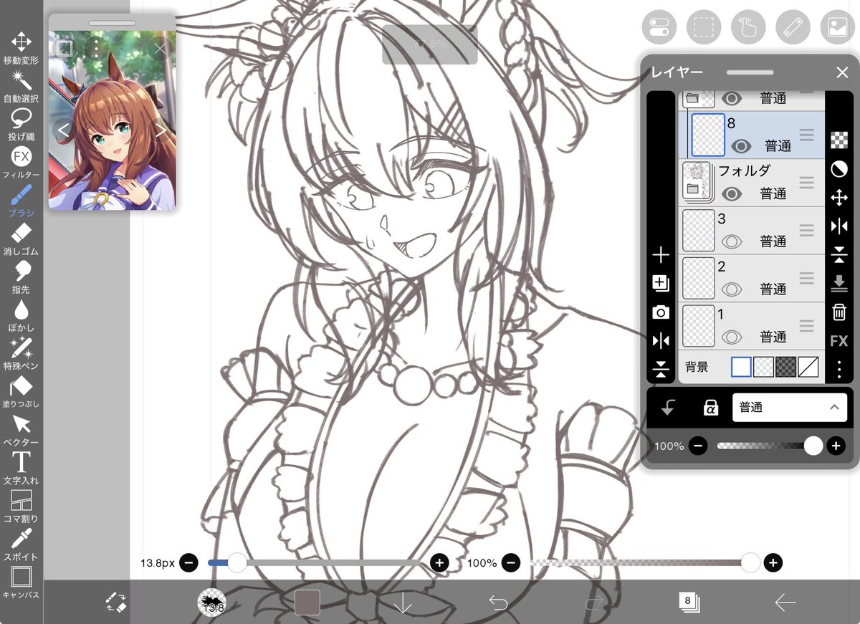
Task: Open the selection area round button at top
Action: pyautogui.click(x=704, y=27)
